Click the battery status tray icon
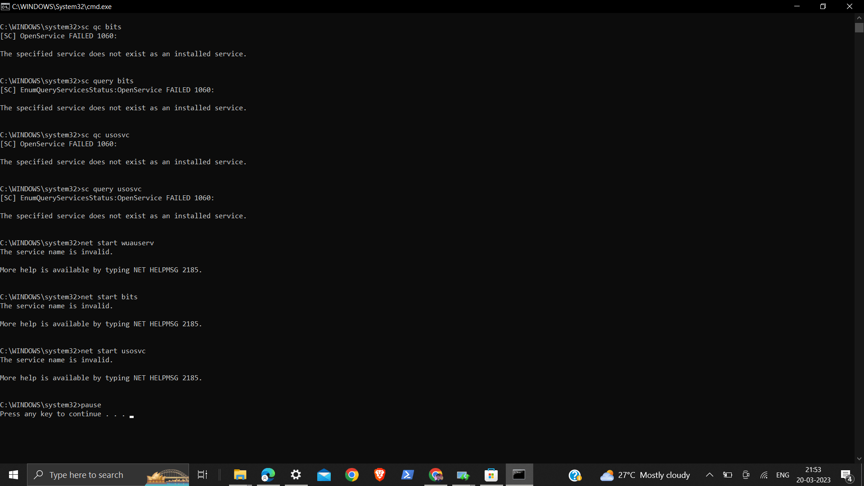The width and height of the screenshot is (864, 486). 728,475
